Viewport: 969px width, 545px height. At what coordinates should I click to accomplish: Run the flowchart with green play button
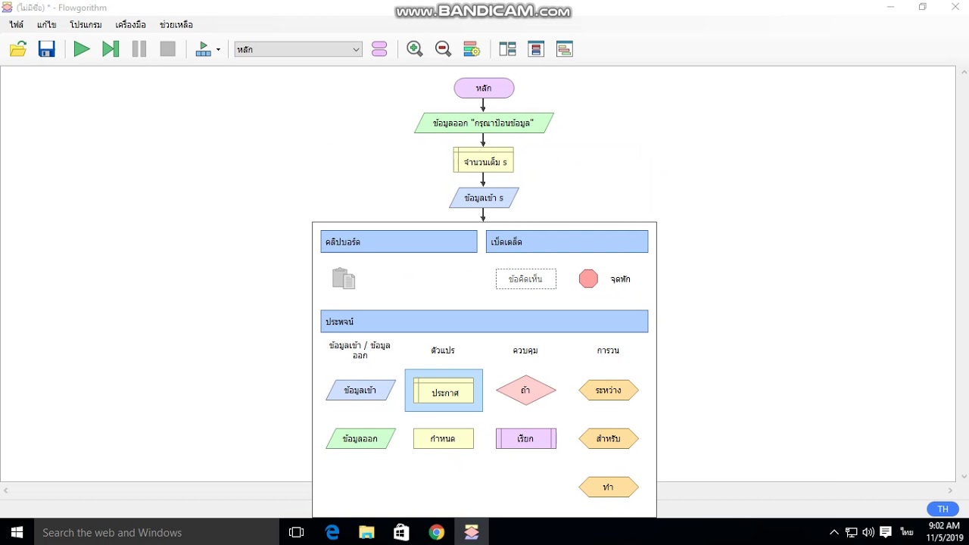(x=82, y=49)
